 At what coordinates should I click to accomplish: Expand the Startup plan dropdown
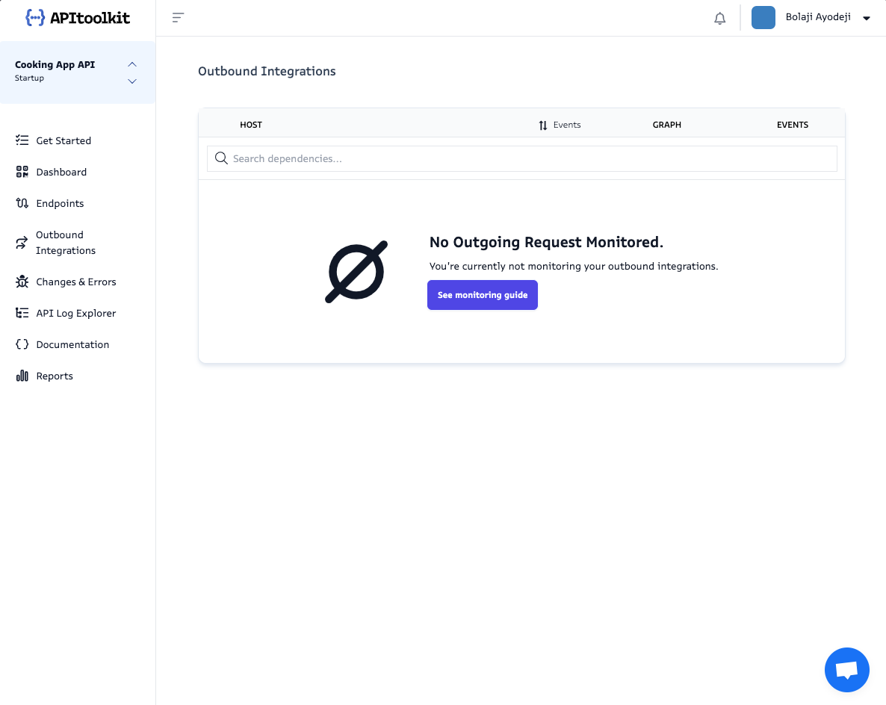click(x=132, y=81)
